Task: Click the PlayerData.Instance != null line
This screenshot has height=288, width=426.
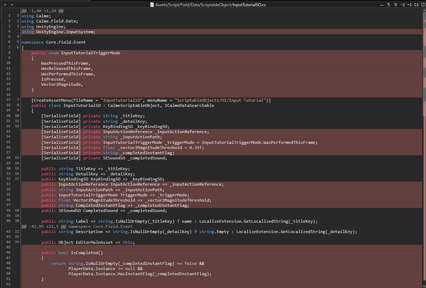Action: click(105, 268)
